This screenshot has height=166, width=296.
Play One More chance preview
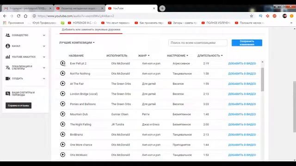(x=62, y=144)
